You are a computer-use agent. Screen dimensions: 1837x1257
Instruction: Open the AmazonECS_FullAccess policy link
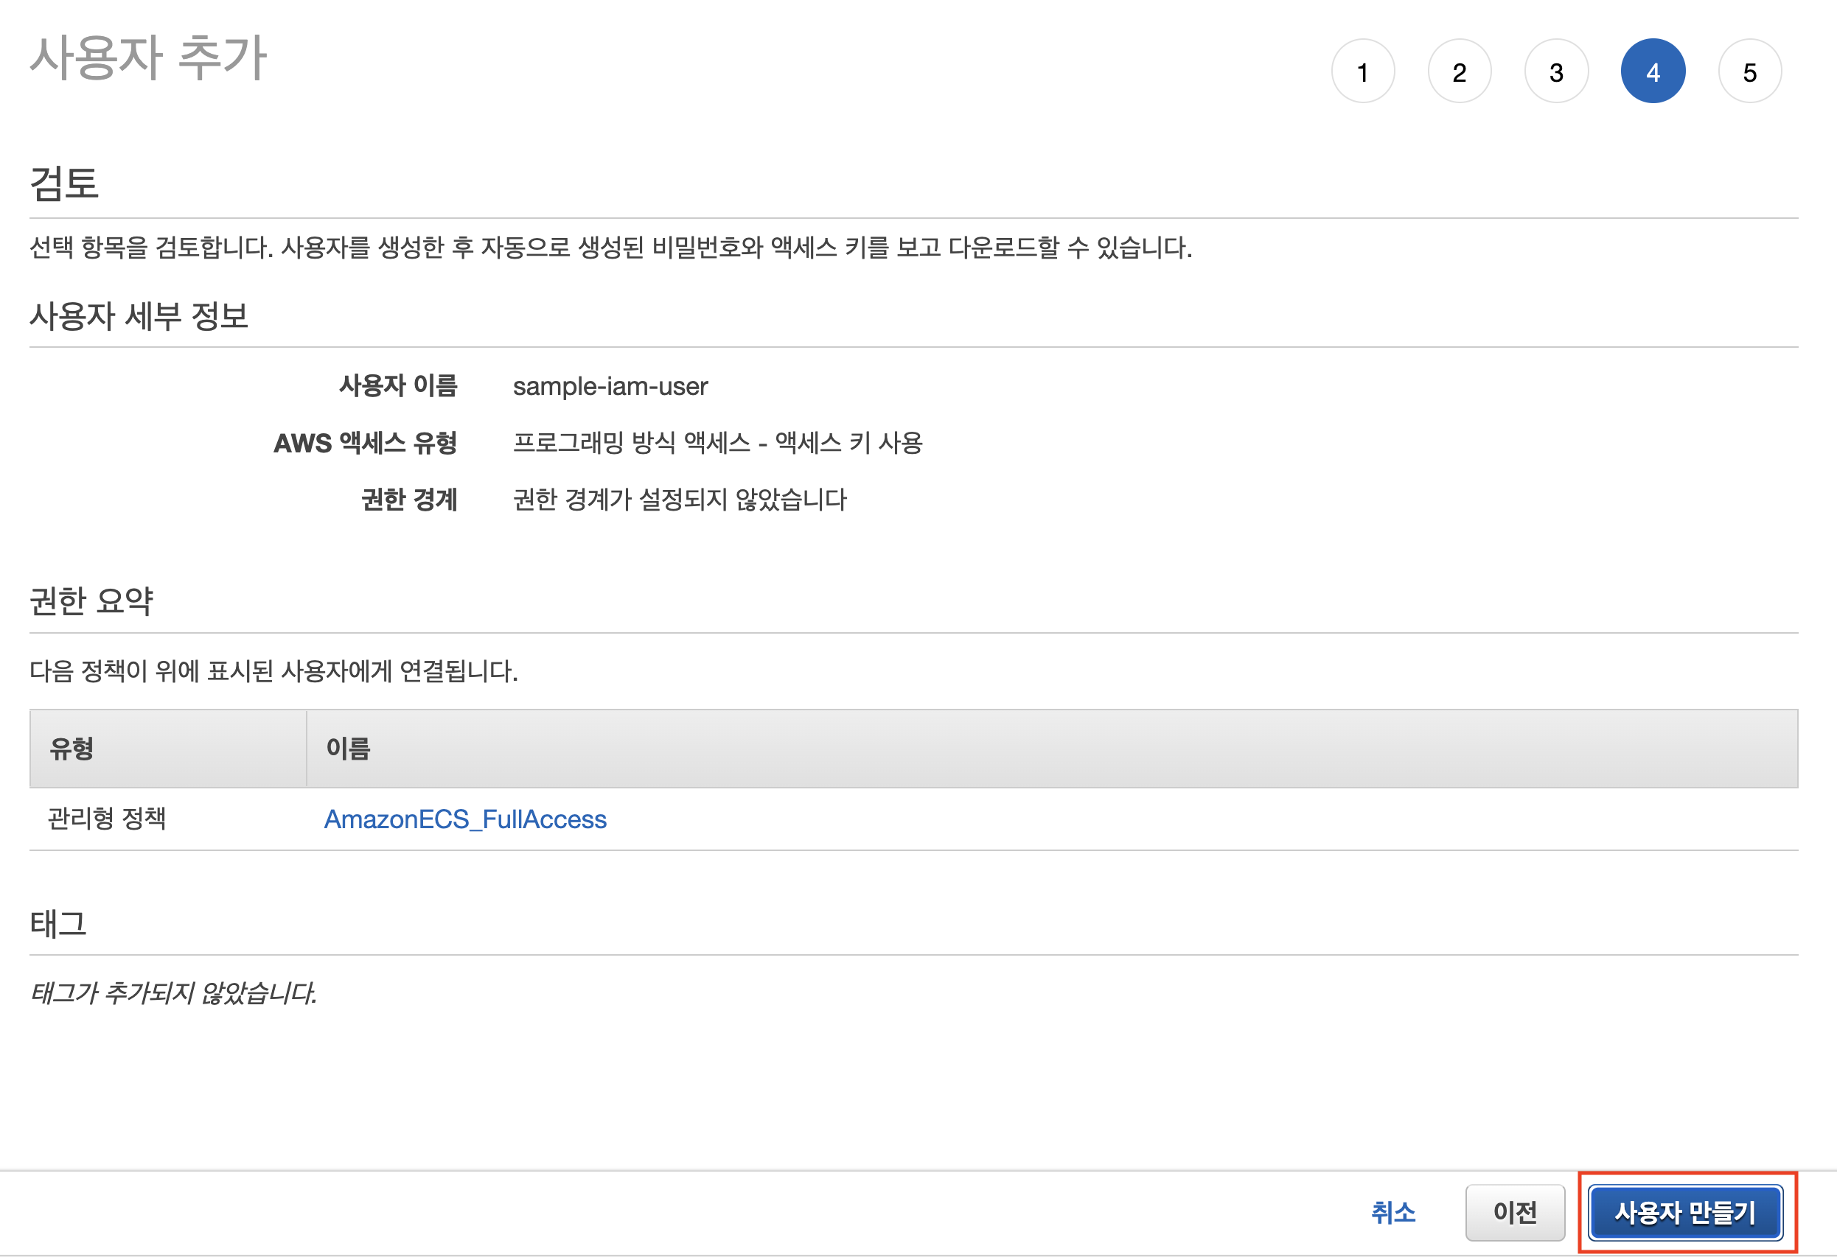pos(465,819)
